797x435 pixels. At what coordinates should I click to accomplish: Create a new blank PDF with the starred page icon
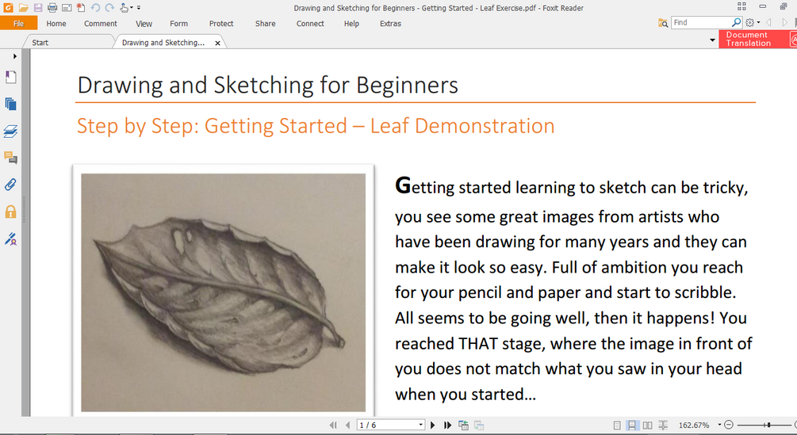coord(81,8)
